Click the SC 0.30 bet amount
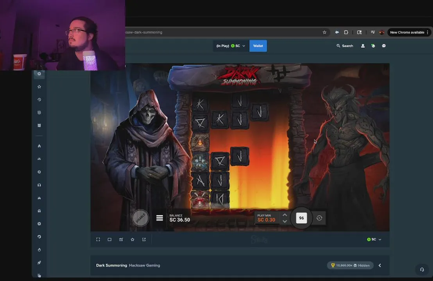Screen dimensions: 433x281 click(x=267, y=220)
